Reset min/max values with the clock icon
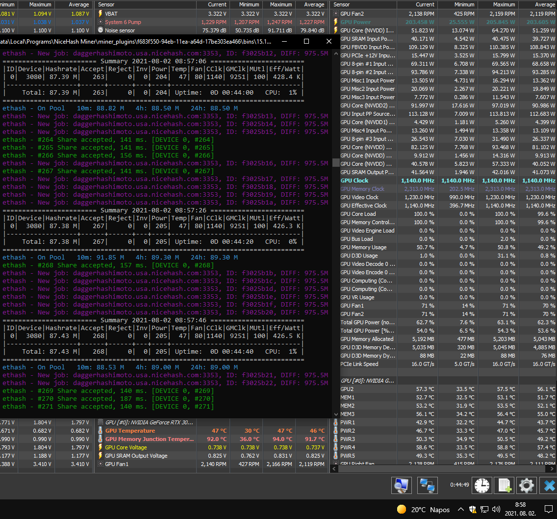 [x=481, y=485]
